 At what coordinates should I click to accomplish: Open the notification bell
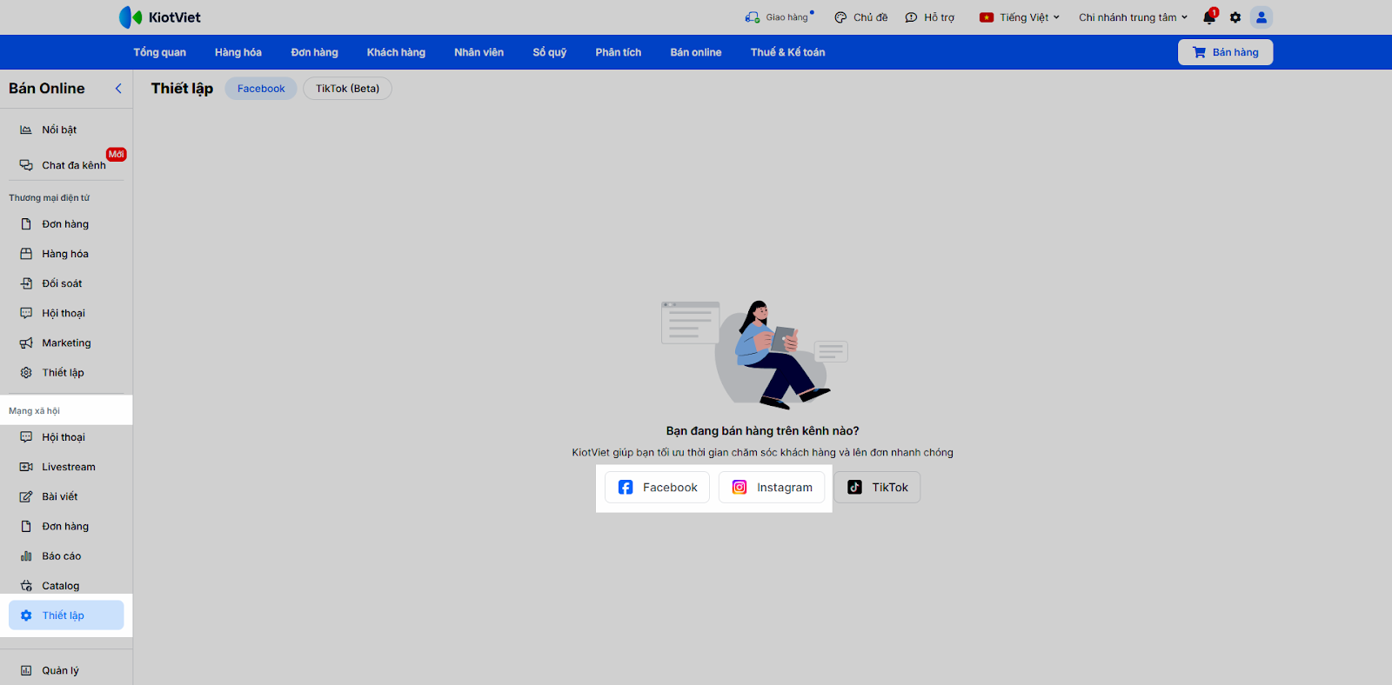click(1209, 17)
